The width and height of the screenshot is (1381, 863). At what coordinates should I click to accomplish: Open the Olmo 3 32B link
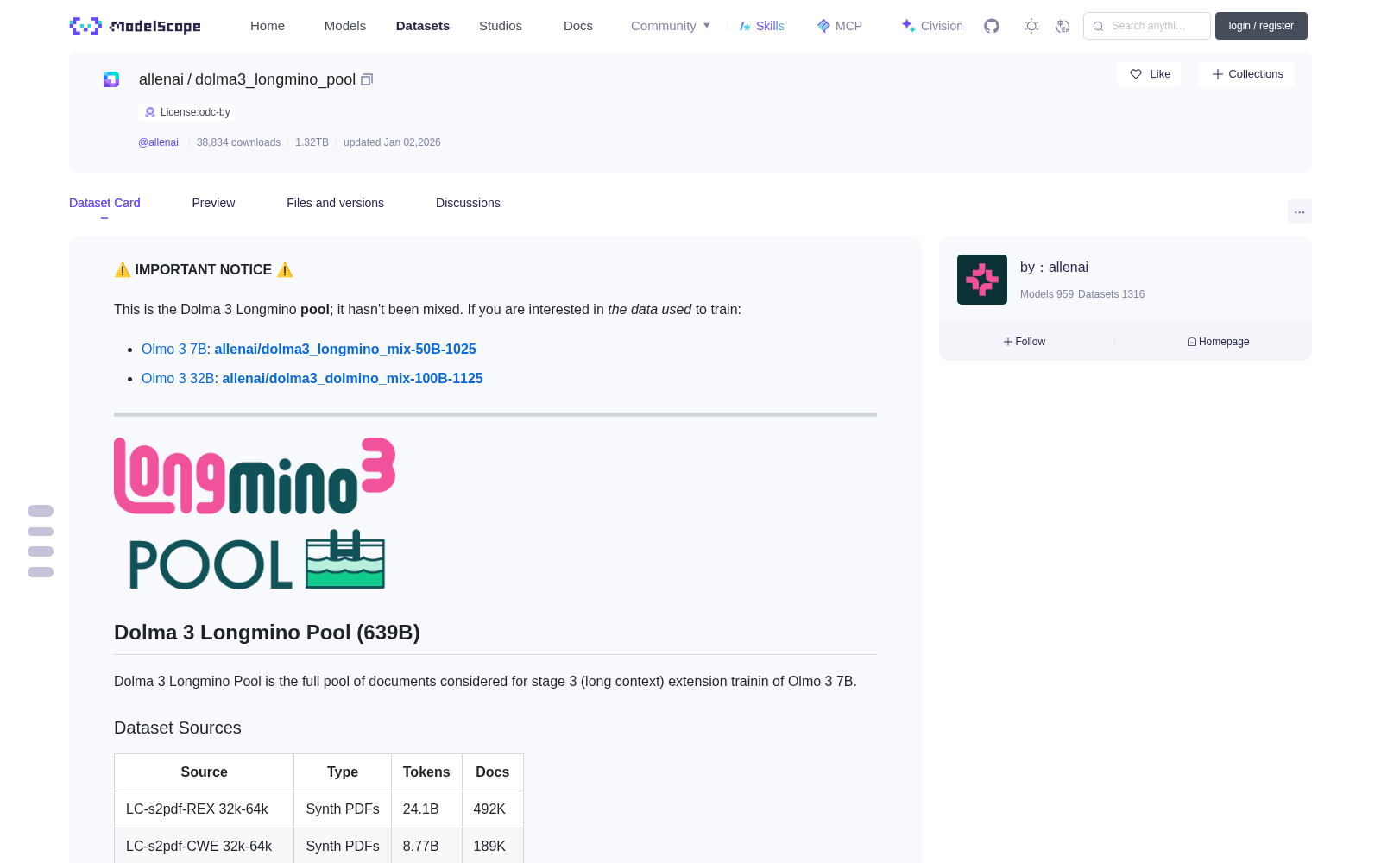tap(178, 379)
